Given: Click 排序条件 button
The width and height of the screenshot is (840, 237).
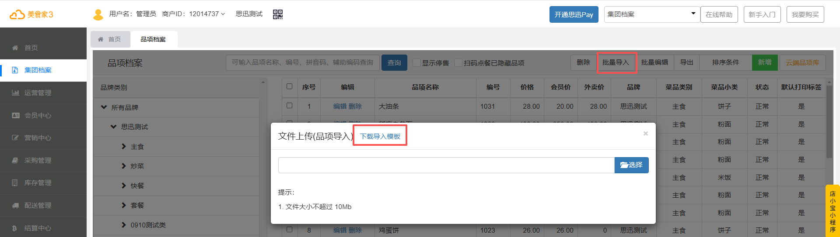Looking at the screenshot, I should pos(725,62).
